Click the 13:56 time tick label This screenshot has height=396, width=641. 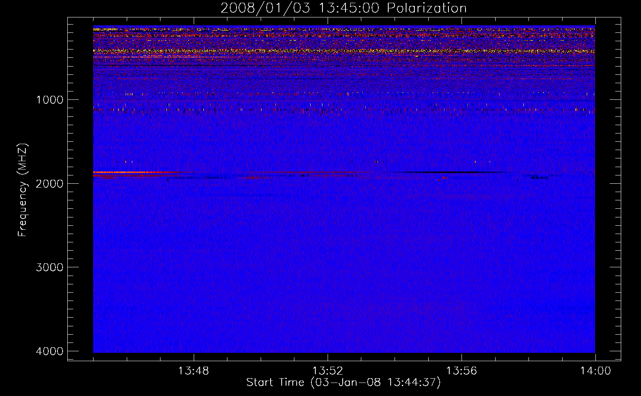462,371
